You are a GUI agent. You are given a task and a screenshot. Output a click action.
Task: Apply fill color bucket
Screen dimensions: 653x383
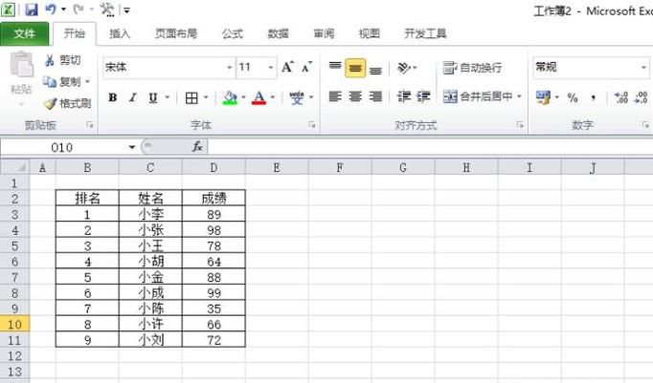point(230,98)
